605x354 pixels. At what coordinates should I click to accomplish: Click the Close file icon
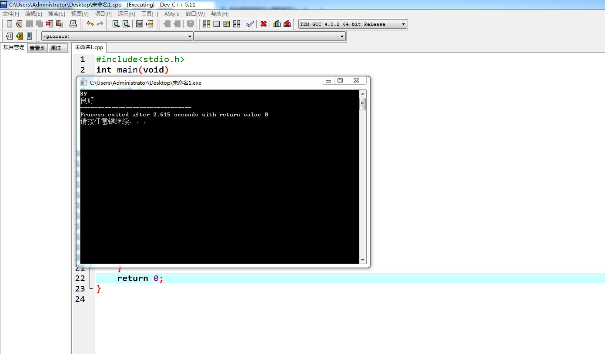pos(50,24)
